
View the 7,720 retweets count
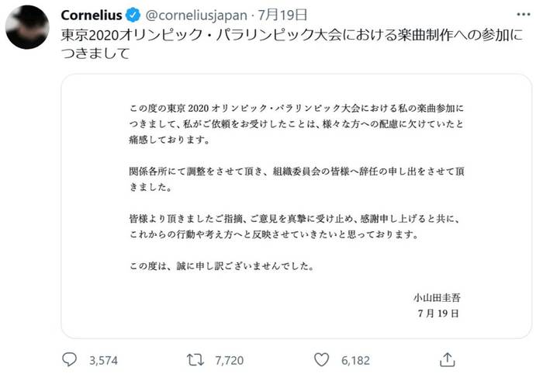point(230,361)
